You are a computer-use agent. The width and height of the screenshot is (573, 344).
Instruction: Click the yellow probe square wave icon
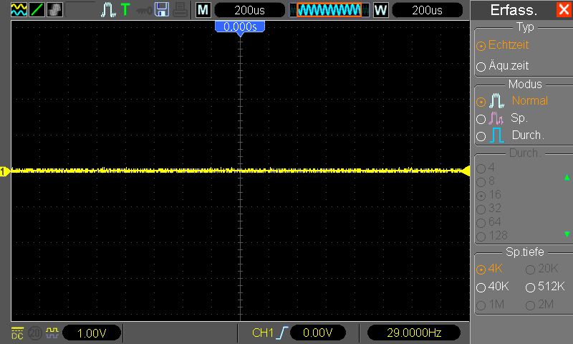tap(52, 333)
